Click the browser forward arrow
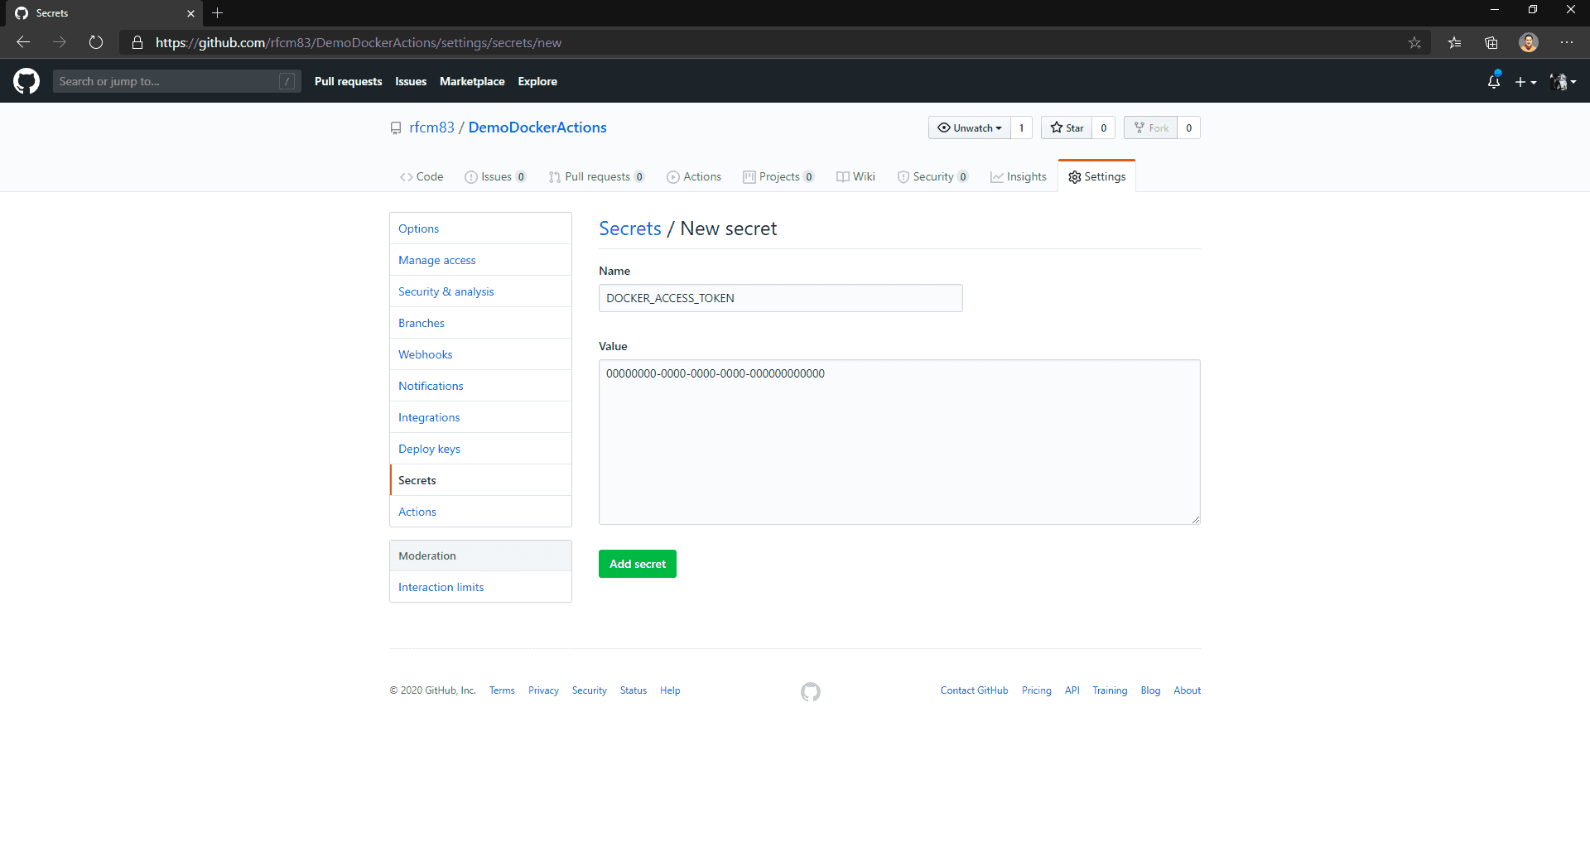Screen dimensions: 1590x861 click(60, 42)
